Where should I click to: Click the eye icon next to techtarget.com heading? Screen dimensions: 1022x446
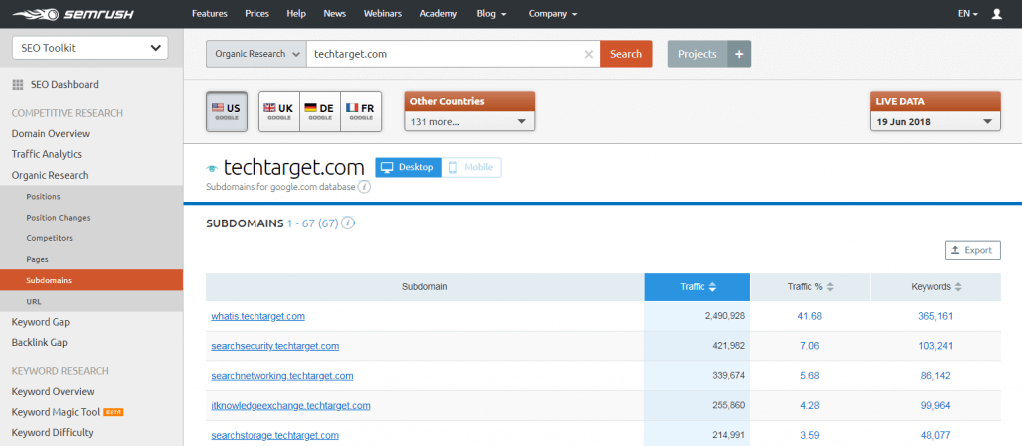(212, 169)
